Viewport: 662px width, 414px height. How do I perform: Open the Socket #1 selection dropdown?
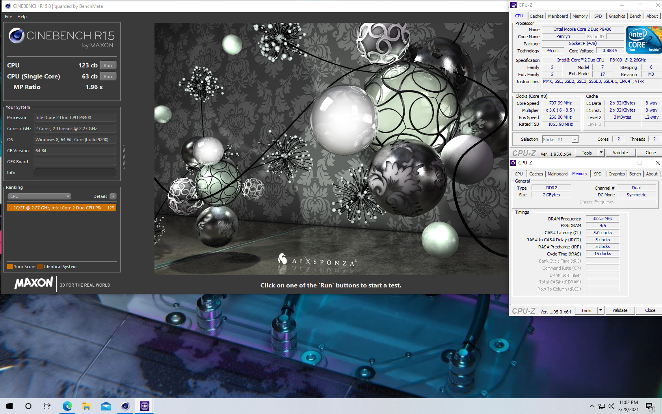click(560, 140)
